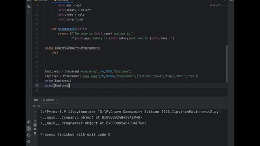Click 'print(Employee1)' line in editor

tap(58, 81)
